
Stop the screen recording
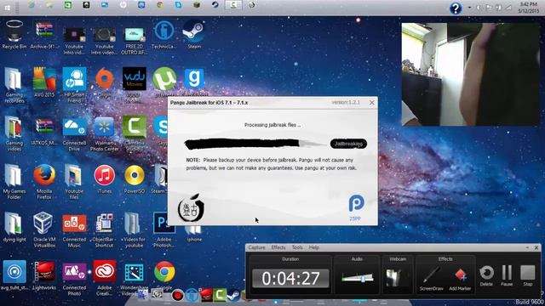[x=528, y=275]
